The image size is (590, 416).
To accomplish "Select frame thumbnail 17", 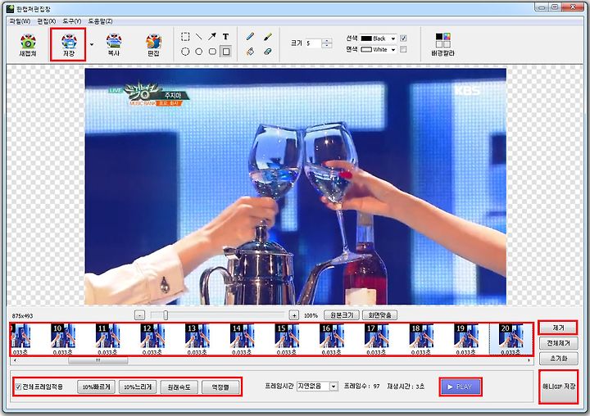I will point(376,338).
